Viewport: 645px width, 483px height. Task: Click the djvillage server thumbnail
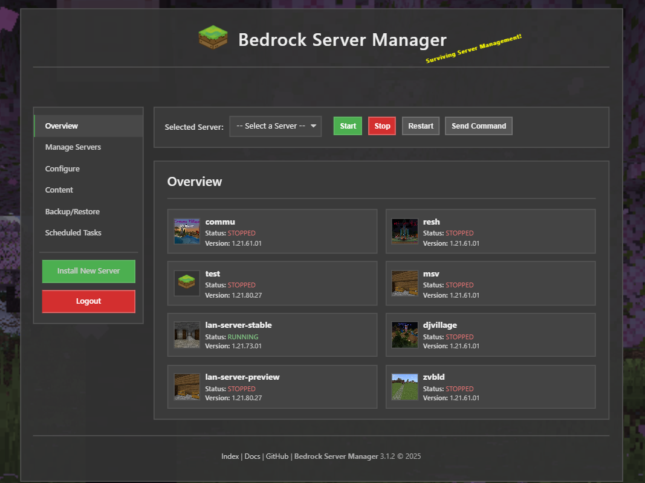404,334
